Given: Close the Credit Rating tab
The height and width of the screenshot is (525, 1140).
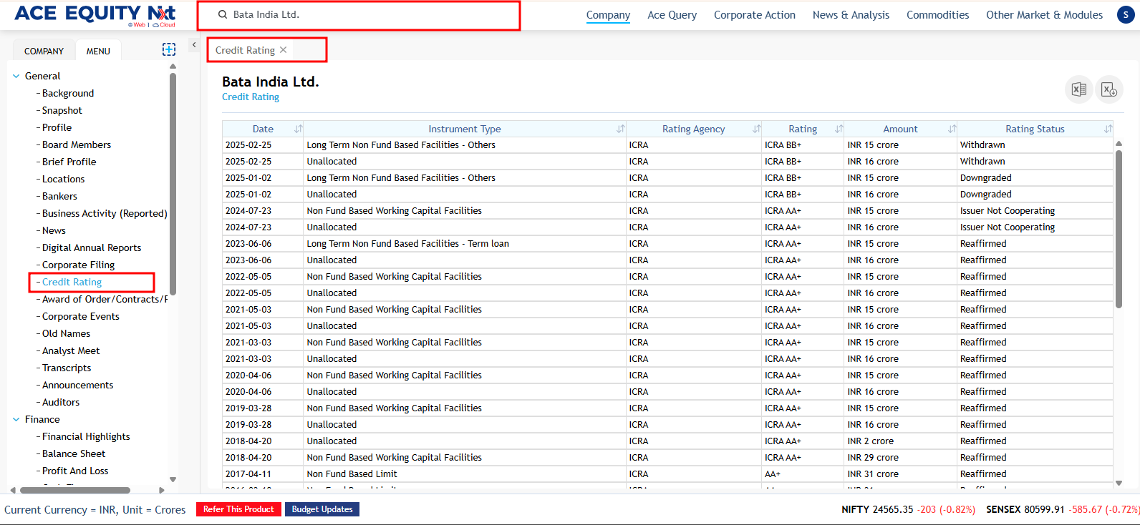Looking at the screenshot, I should pyautogui.click(x=284, y=50).
